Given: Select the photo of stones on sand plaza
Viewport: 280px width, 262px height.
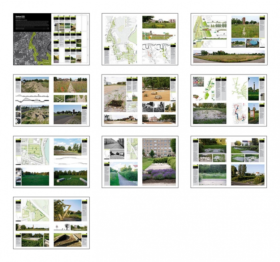Looking at the screenshot, I should [156, 89].
